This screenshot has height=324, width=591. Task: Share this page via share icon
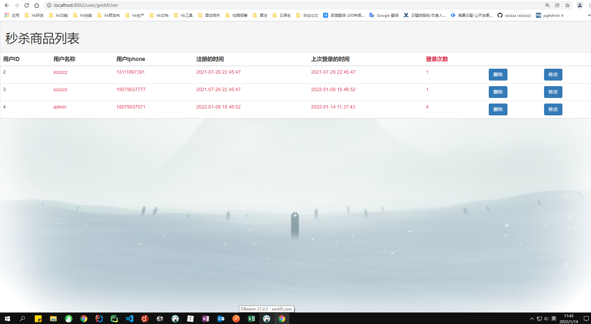pyautogui.click(x=557, y=5)
